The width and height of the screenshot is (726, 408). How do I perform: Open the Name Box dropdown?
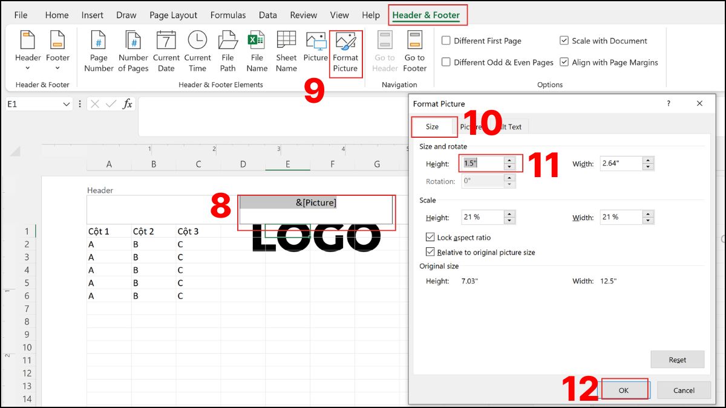pyautogui.click(x=67, y=103)
